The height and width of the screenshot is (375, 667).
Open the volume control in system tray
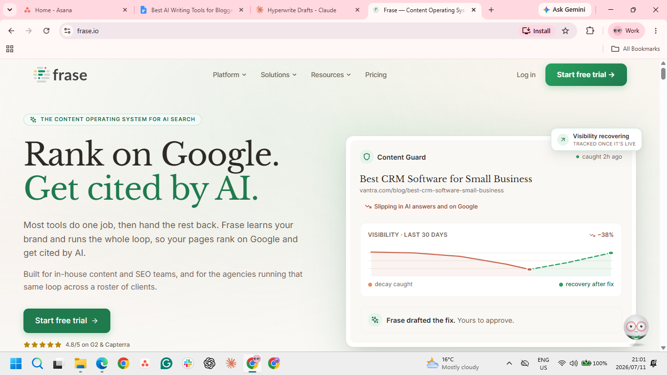[x=574, y=363]
